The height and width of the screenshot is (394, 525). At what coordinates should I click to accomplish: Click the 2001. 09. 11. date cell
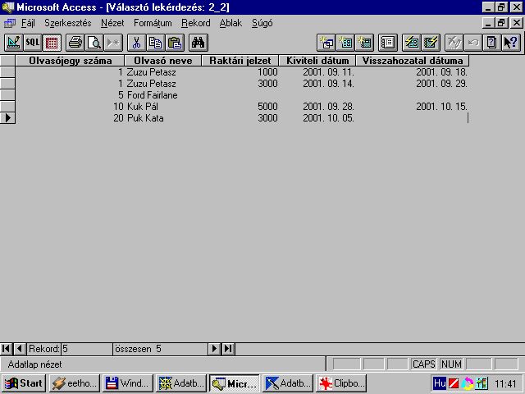tap(317, 72)
